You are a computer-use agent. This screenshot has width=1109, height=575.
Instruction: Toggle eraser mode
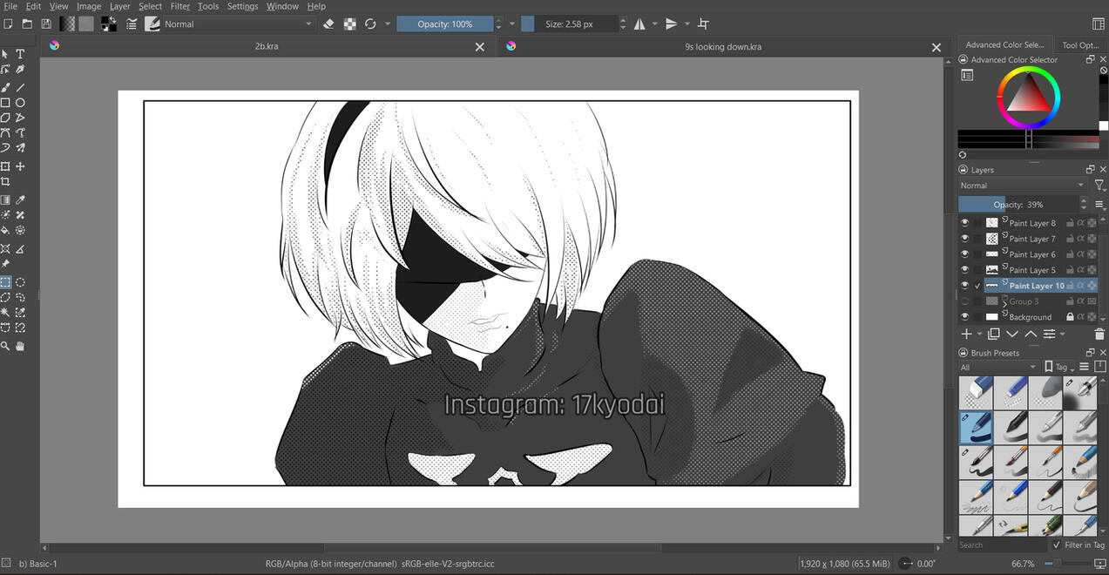click(x=328, y=24)
